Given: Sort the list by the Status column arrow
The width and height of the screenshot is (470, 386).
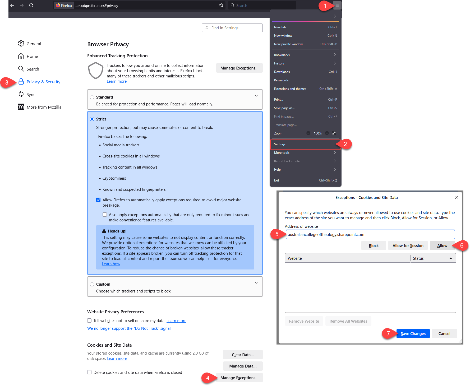Looking at the screenshot, I should pos(451,258).
